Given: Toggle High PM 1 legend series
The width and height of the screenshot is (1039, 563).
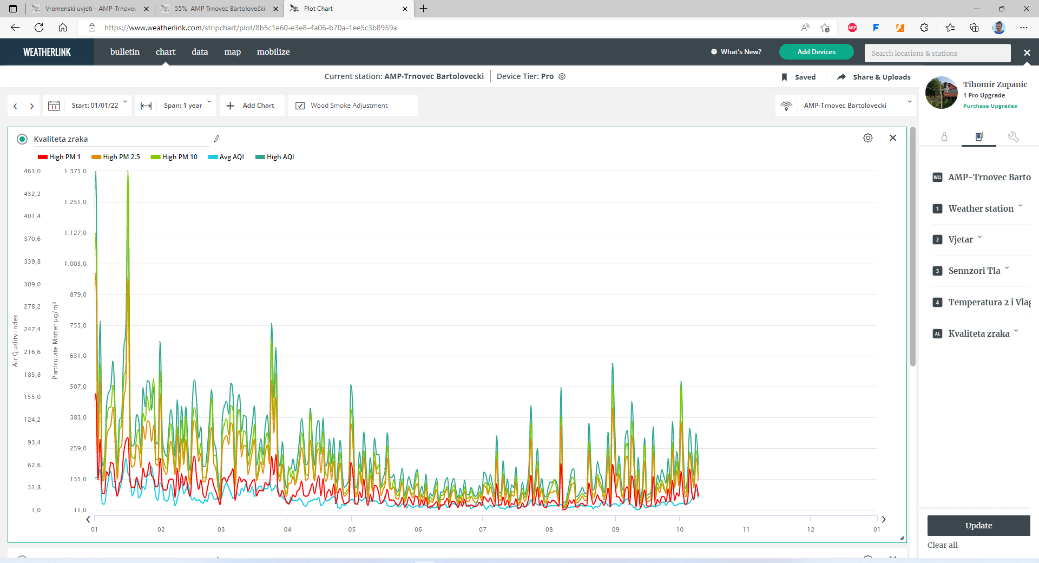Looking at the screenshot, I should point(59,157).
